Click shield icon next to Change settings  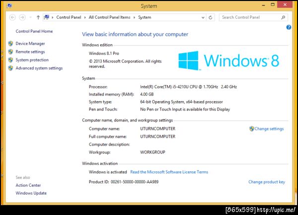[252, 129]
